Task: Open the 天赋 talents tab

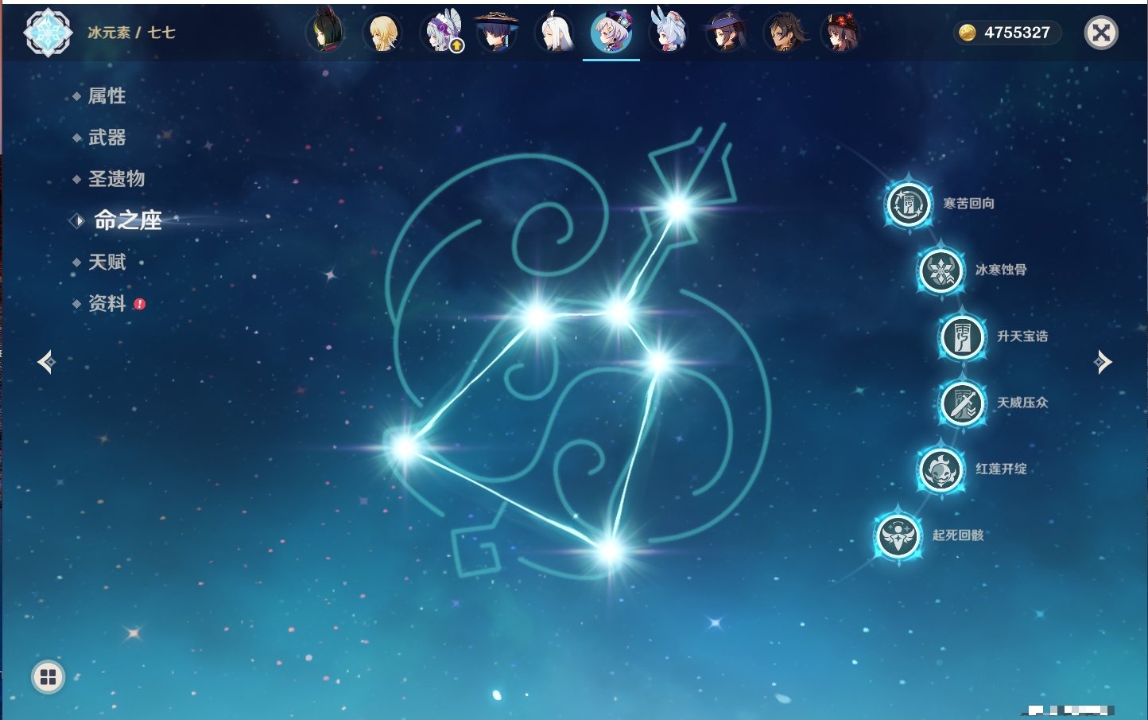Action: [x=107, y=262]
